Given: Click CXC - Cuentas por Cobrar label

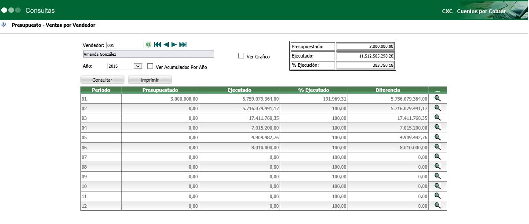Looking at the screenshot, I should [x=474, y=11].
